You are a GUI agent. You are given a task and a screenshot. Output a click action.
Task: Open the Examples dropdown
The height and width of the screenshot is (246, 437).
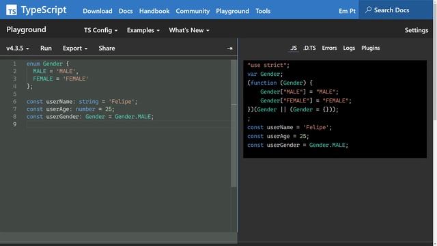143,30
